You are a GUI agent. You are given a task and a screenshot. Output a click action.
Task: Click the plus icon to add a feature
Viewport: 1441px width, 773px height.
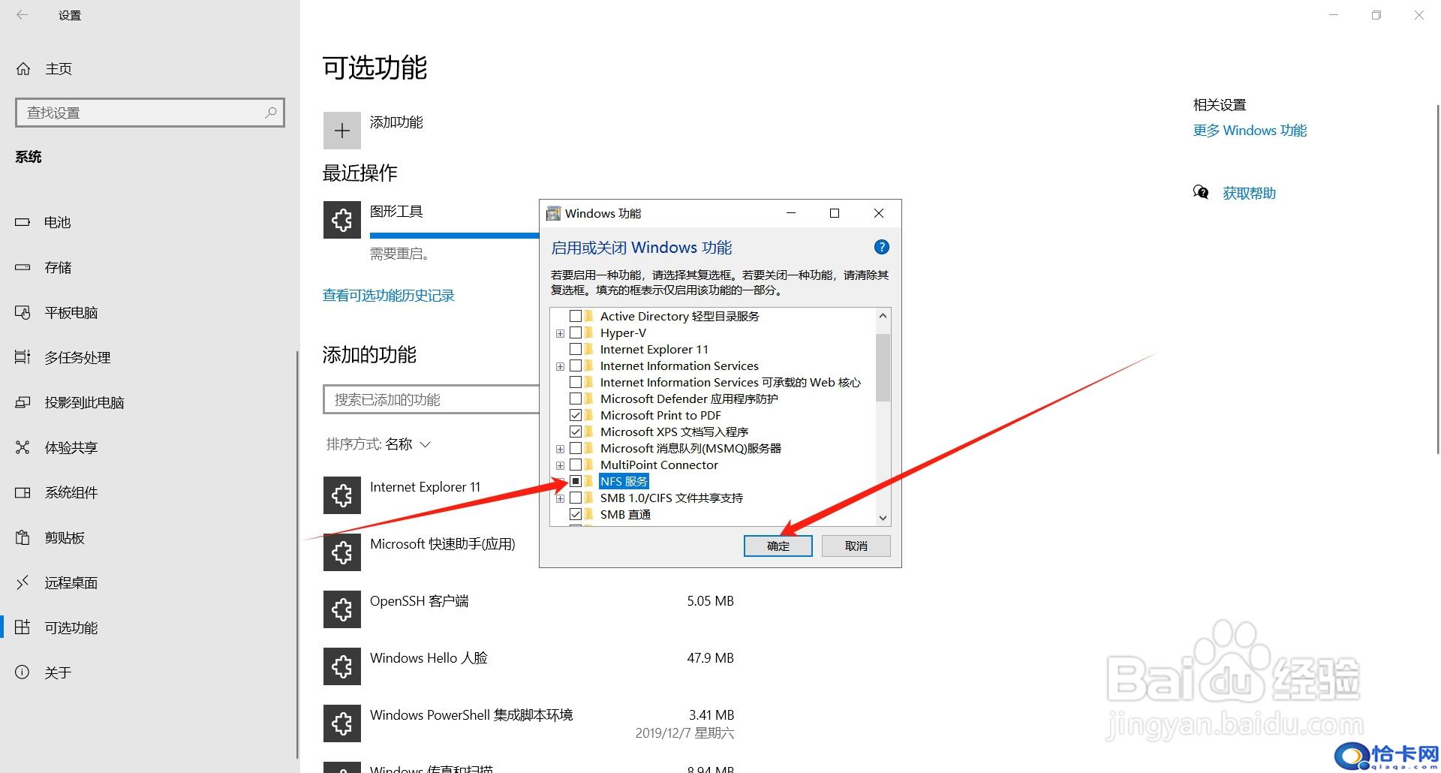click(x=342, y=131)
